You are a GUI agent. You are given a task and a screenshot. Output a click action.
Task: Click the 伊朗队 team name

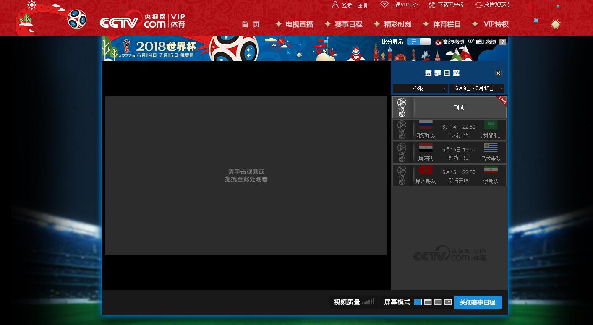(491, 181)
